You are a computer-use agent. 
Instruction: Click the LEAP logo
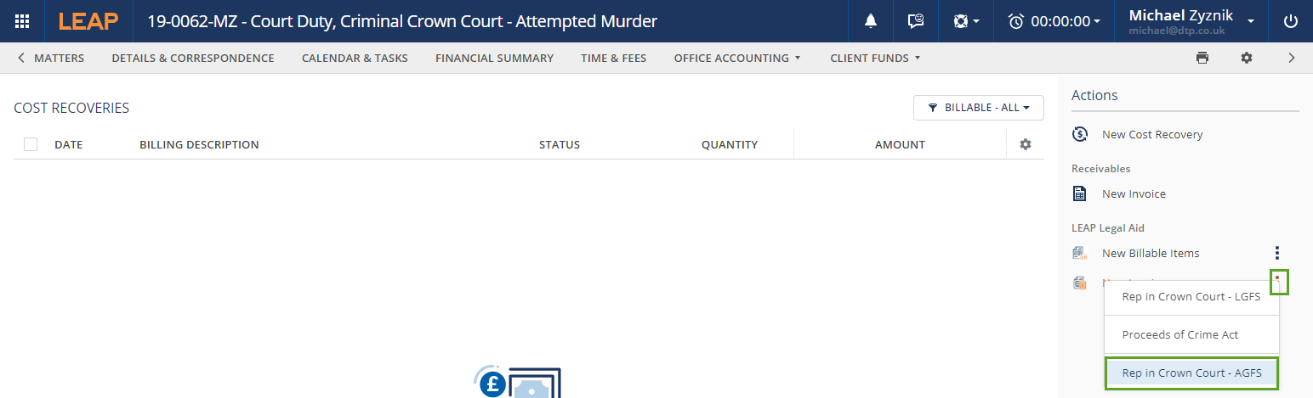pos(88,21)
